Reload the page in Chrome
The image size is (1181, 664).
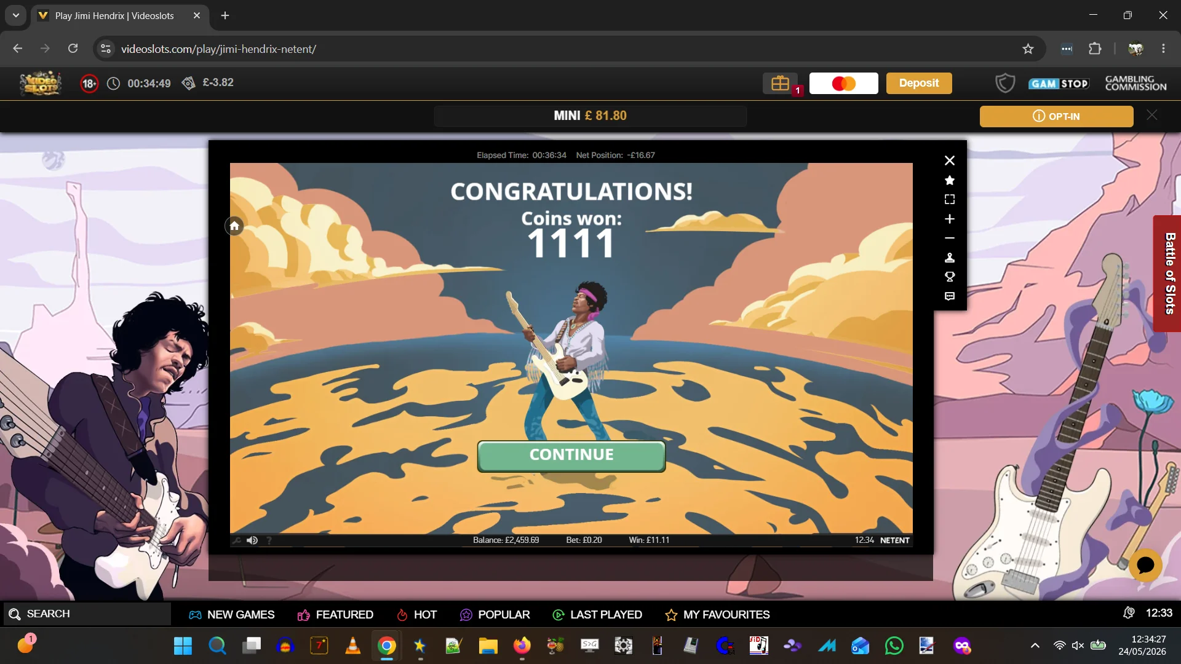pyautogui.click(x=73, y=49)
